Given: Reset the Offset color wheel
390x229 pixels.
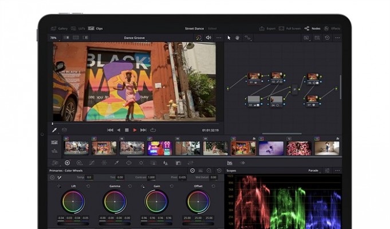Looking at the screenshot, I should tap(214, 186).
